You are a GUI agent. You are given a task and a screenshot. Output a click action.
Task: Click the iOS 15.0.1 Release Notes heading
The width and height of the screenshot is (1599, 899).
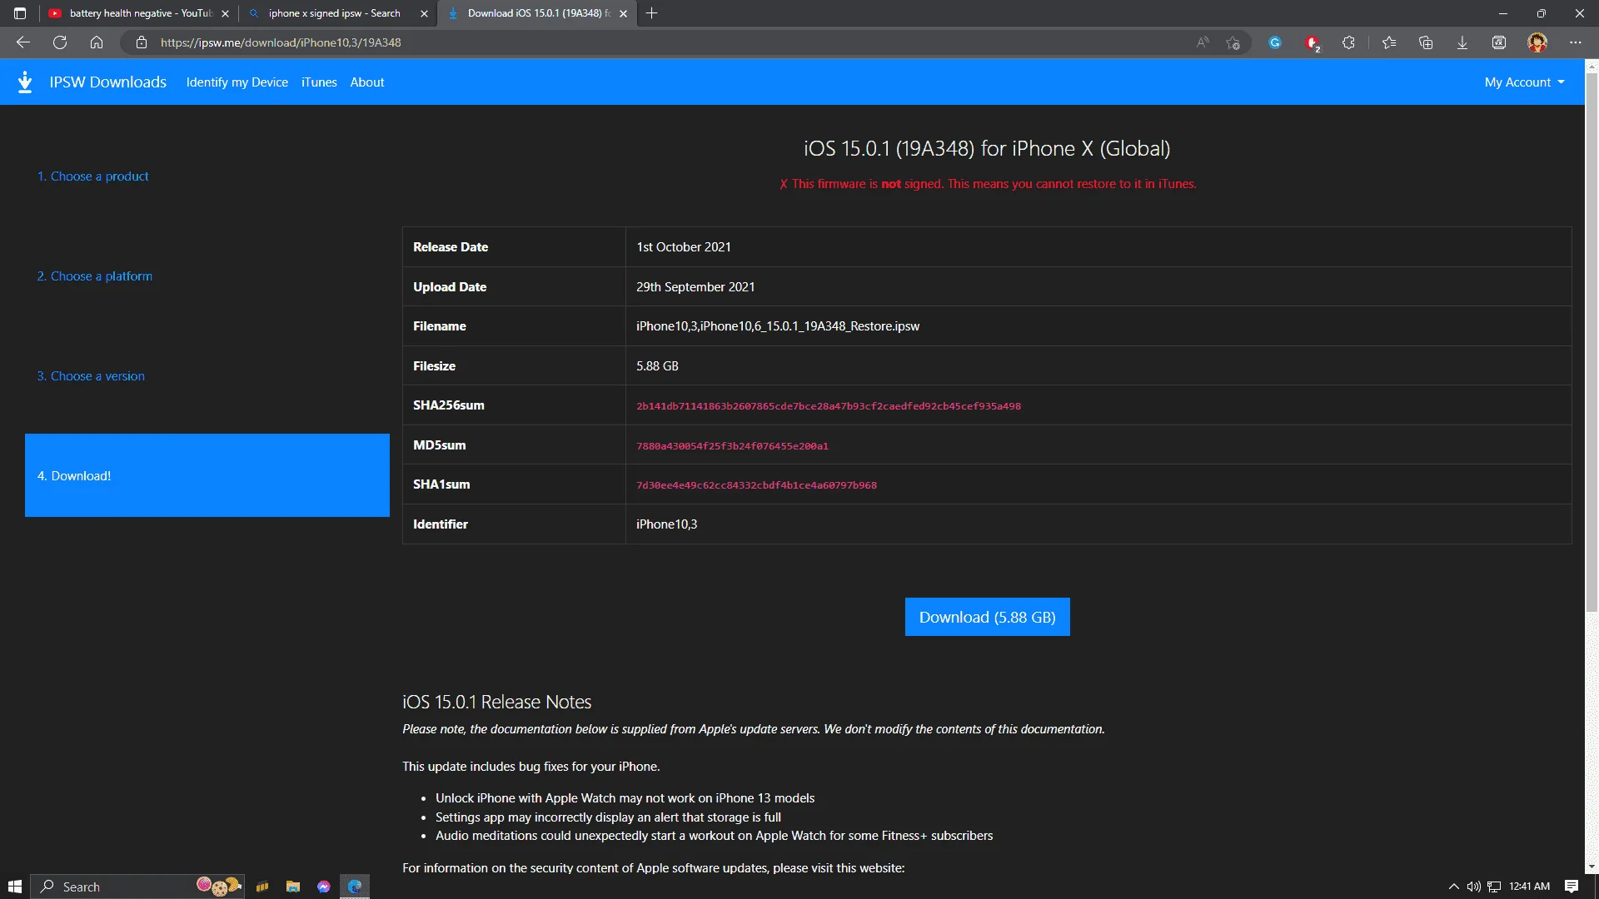(496, 702)
